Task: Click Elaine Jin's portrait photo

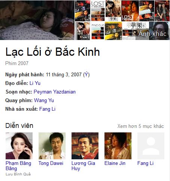Action: click(x=118, y=146)
